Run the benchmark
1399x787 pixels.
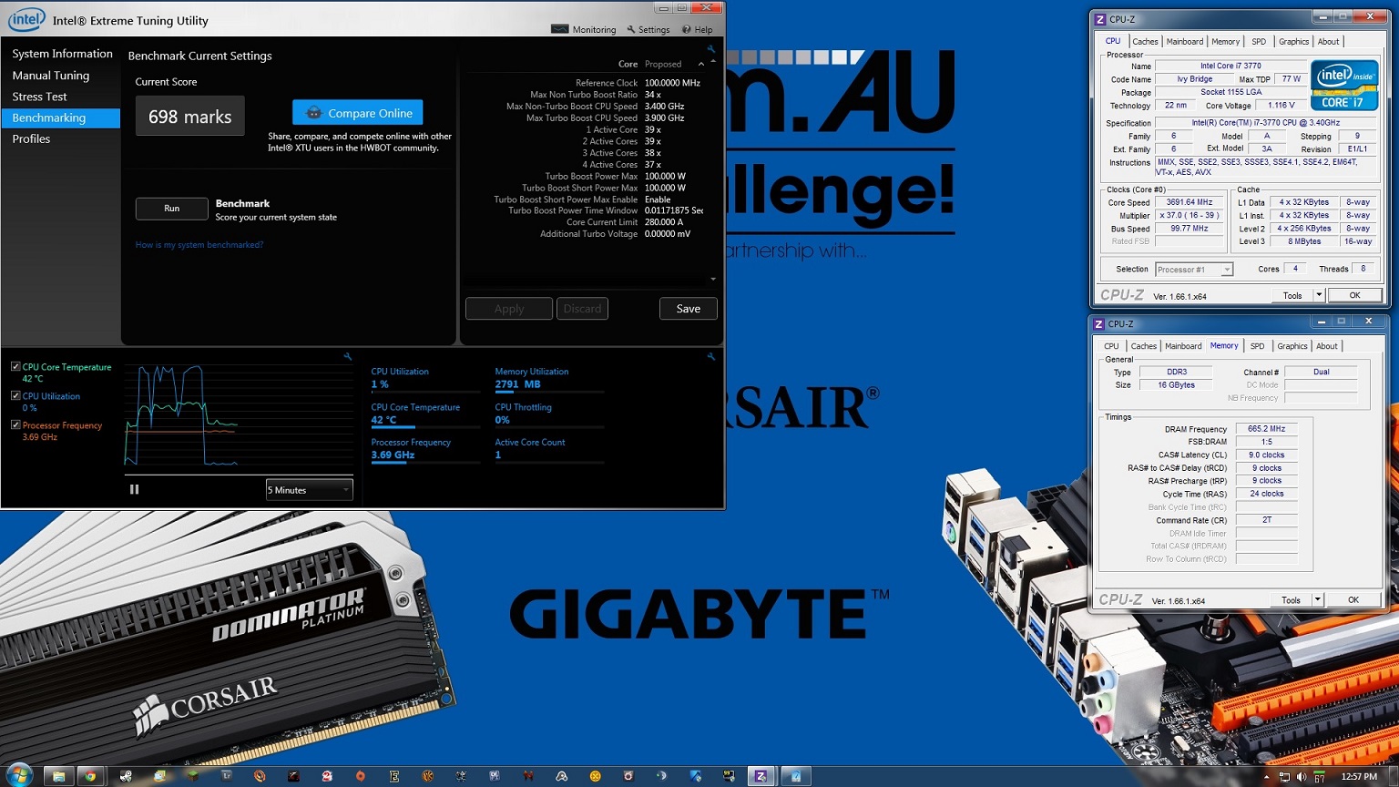coord(172,209)
